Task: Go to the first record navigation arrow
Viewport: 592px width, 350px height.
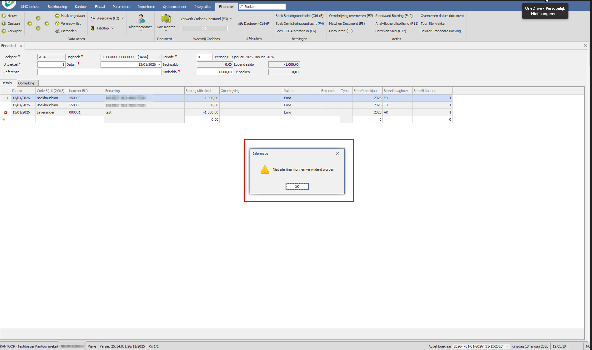Action: 30,24
